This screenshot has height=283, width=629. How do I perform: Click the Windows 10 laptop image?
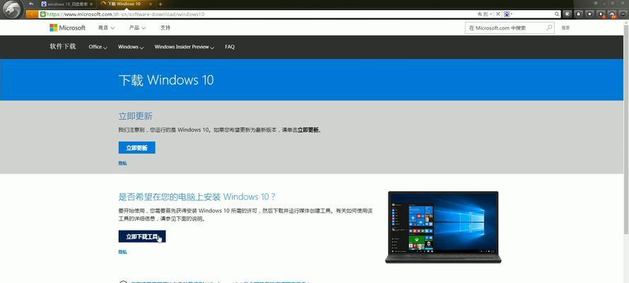click(443, 227)
